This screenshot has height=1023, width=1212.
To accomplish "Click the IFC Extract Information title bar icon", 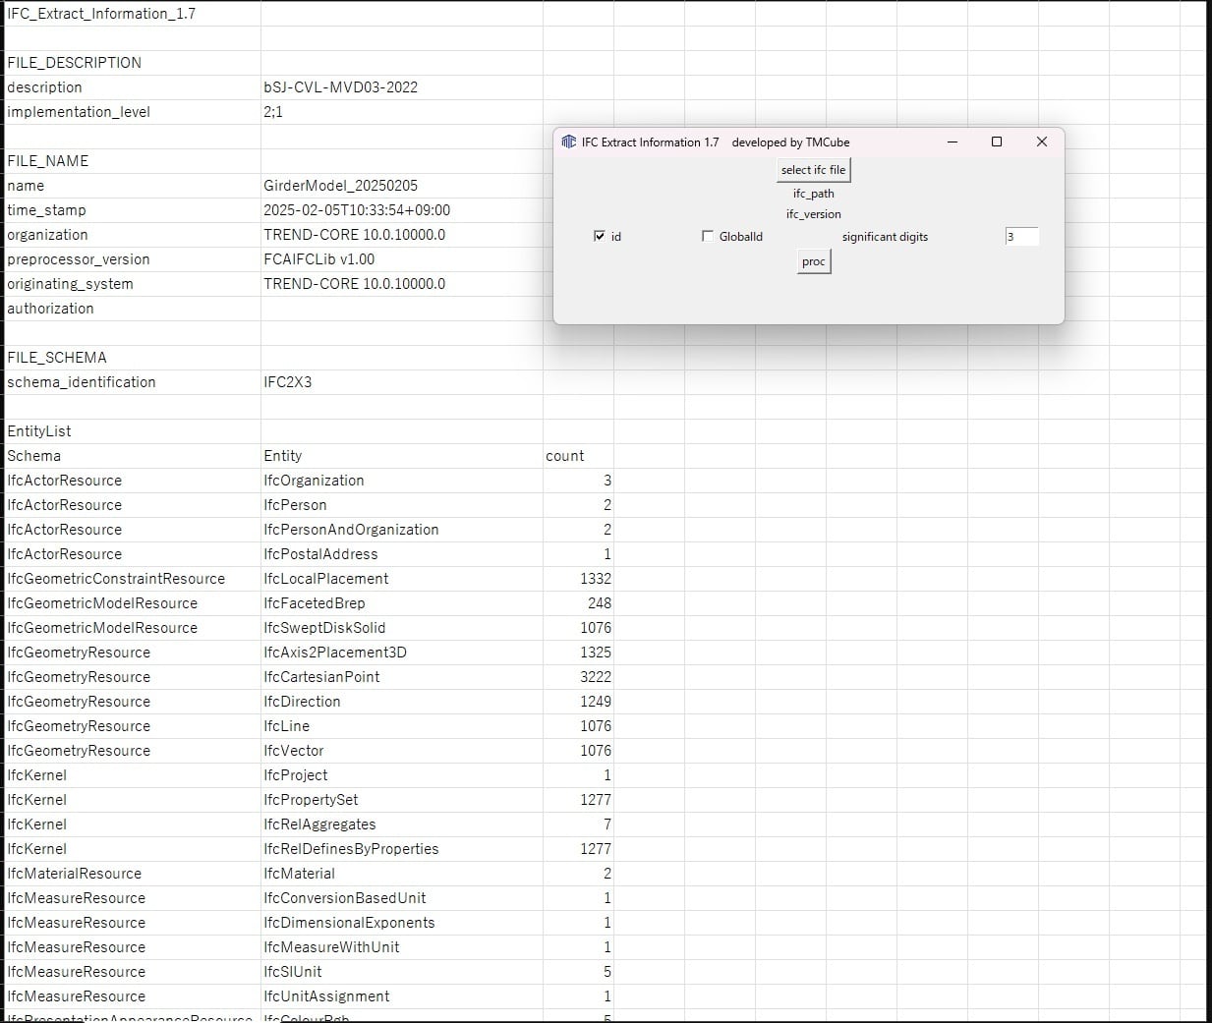I will pos(568,142).
